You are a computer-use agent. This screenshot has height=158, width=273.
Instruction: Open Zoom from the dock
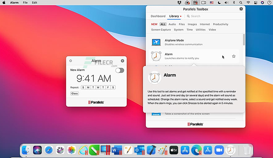pos(219,150)
